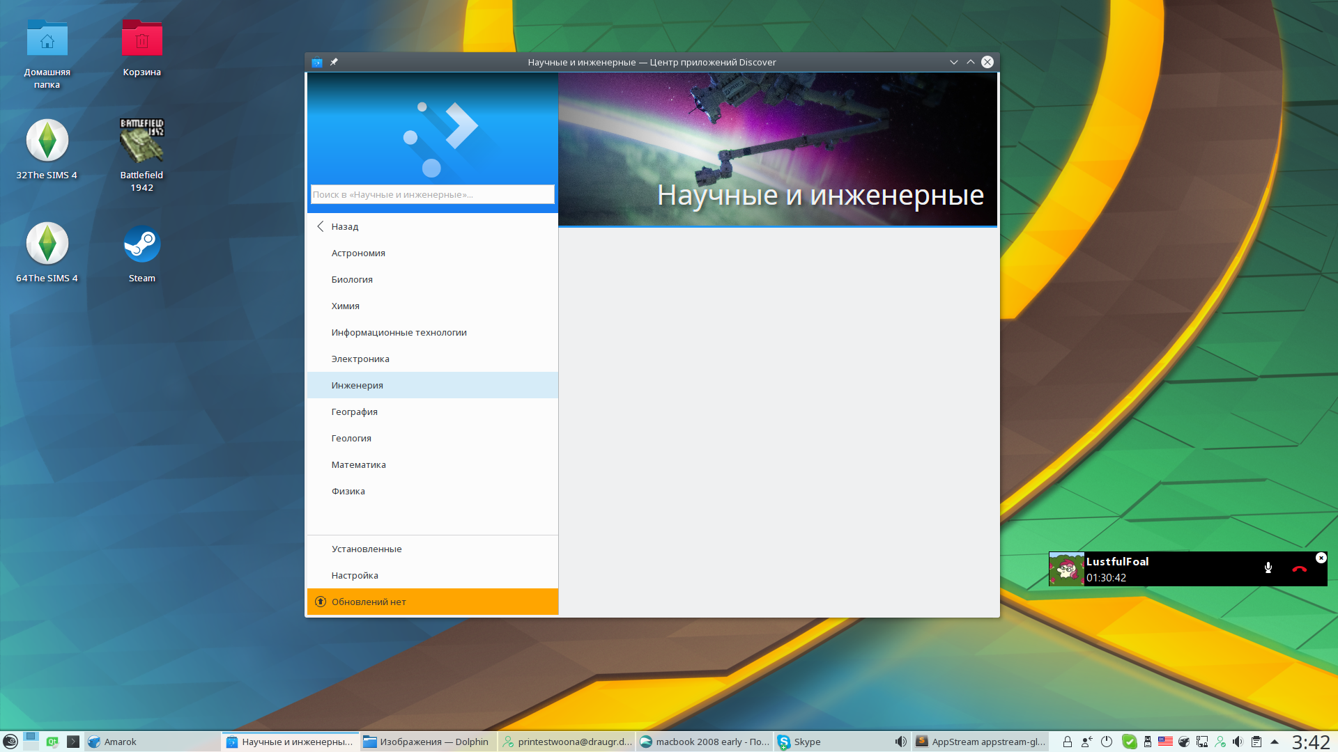Image resolution: width=1338 pixels, height=752 pixels.
Task: Click the switch user tray icon
Action: pyautogui.click(x=1086, y=742)
